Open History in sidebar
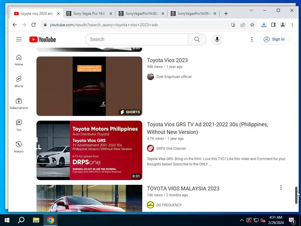 click(19, 147)
